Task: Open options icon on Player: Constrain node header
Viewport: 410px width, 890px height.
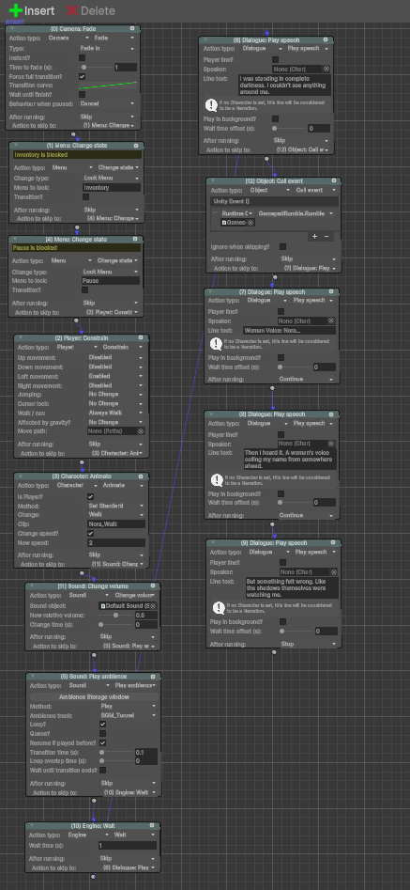Action: click(x=141, y=338)
